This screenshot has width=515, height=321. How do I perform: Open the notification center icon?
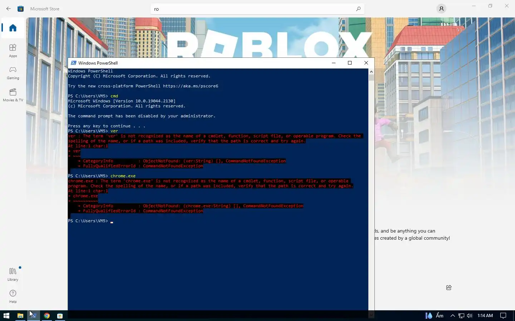[x=503, y=316]
